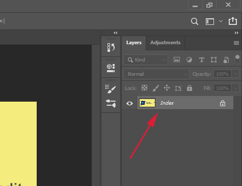Collapse the icon dock with double arrows
The image size is (242, 186).
(116, 33)
